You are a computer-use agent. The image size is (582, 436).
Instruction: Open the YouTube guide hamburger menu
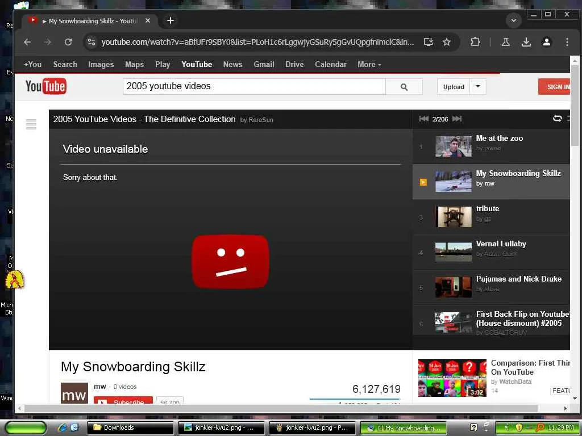pyautogui.click(x=31, y=124)
